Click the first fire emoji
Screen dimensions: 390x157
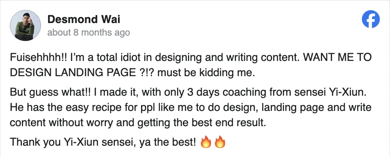[x=206, y=143]
